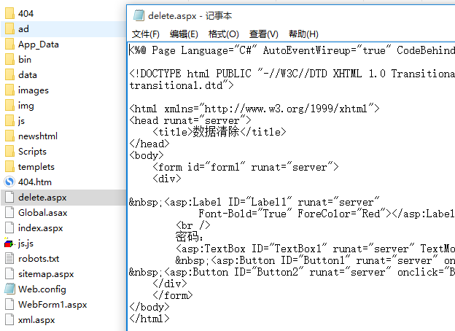Select the newshtml folder icon
The image size is (455, 331).
(x=9, y=136)
